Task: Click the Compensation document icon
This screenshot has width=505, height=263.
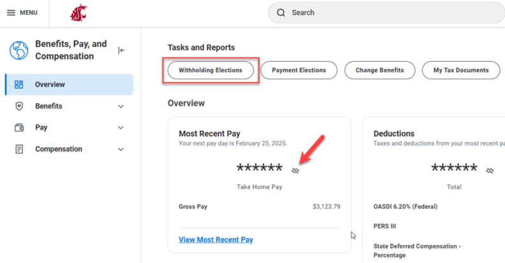Action: click(x=18, y=149)
